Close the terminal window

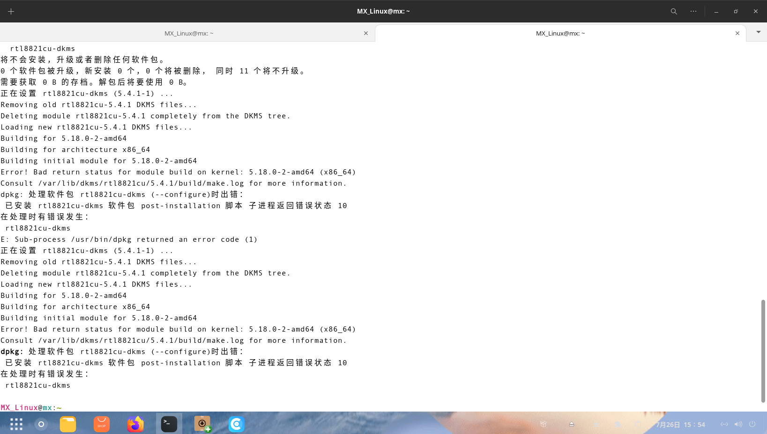point(756,11)
